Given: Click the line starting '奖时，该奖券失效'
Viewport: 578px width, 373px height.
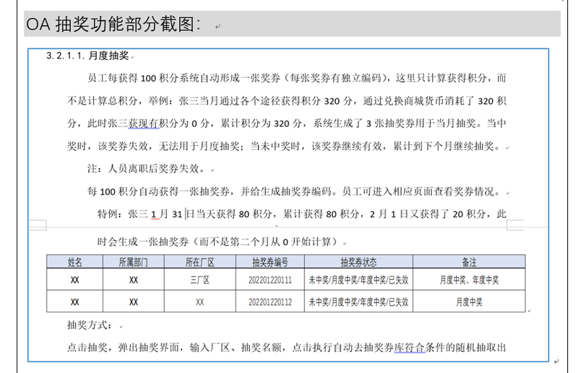Looking at the screenshot, I should click(284, 146).
